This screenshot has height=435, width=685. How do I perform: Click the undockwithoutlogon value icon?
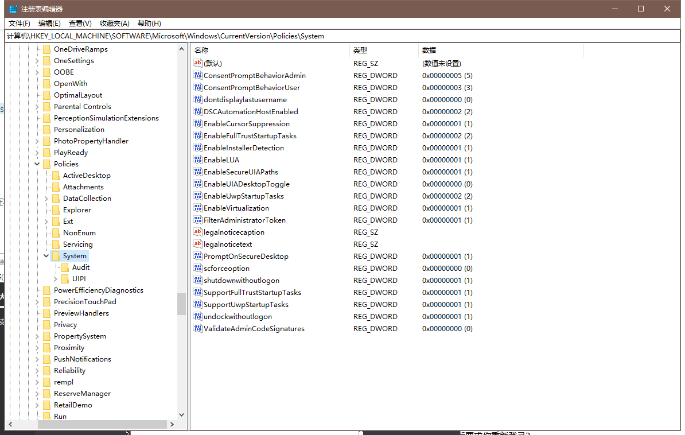198,316
